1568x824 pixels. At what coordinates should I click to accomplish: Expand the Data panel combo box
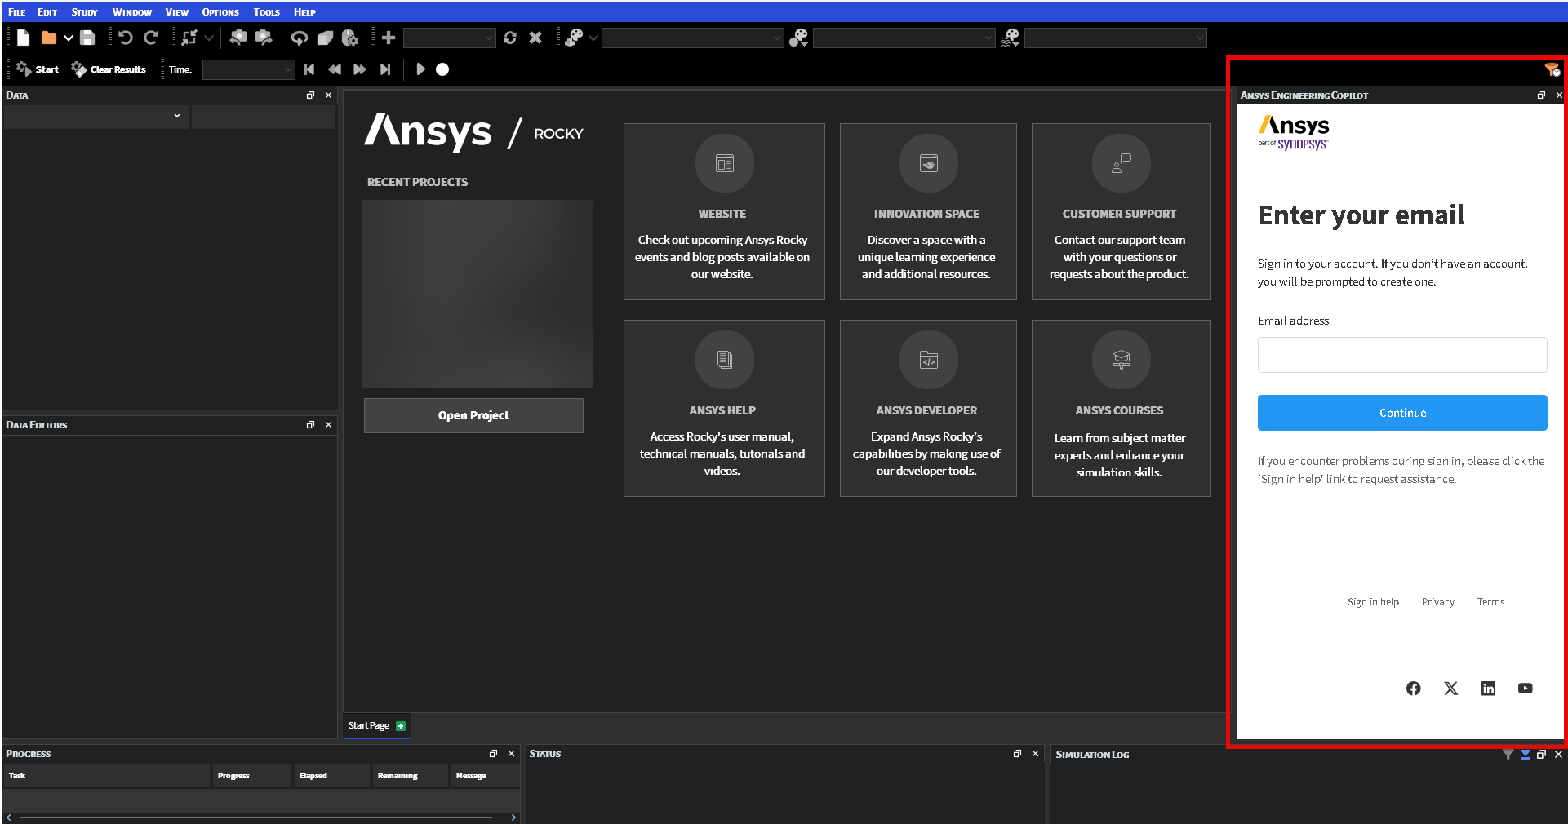point(177,116)
